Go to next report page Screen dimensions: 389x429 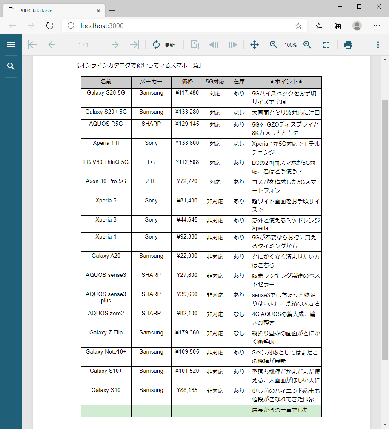[x=115, y=45]
